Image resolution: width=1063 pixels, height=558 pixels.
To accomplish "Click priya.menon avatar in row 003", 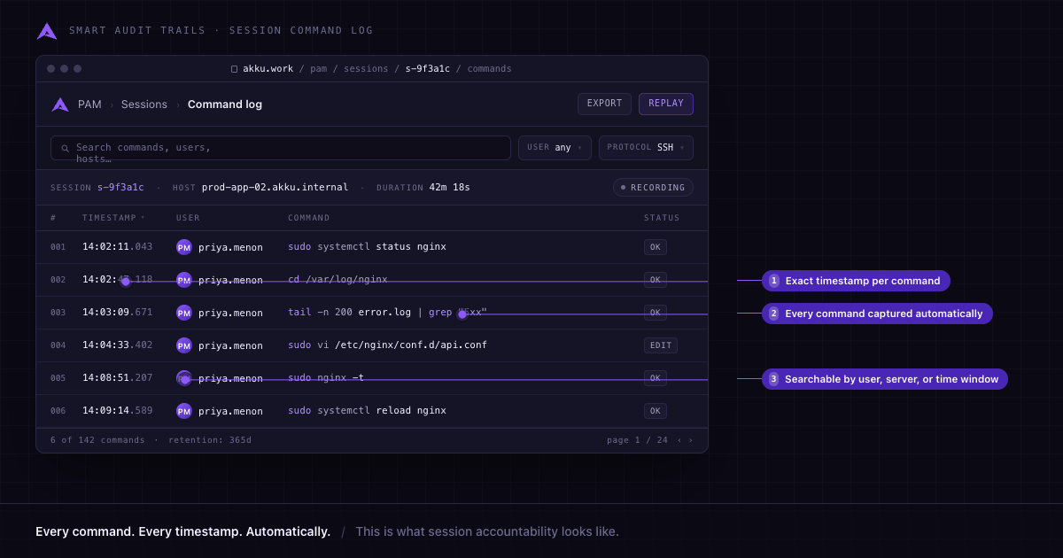I will click(184, 313).
